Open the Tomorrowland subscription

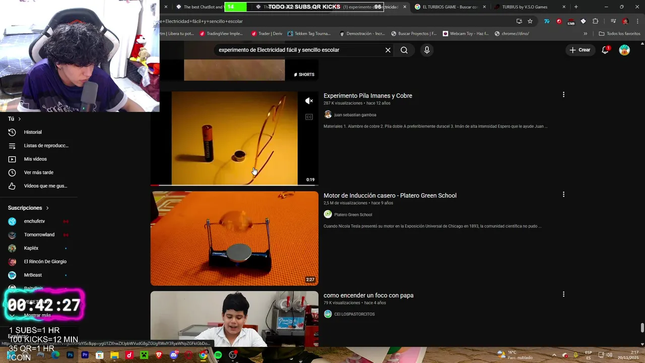[x=38, y=235]
